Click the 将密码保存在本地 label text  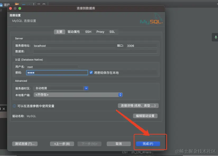(x=106, y=73)
